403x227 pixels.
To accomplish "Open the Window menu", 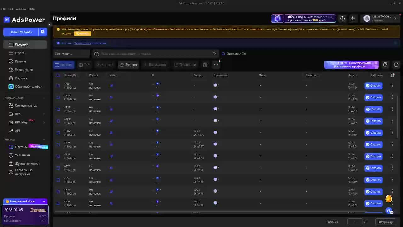I will pyautogui.click(x=21, y=9).
